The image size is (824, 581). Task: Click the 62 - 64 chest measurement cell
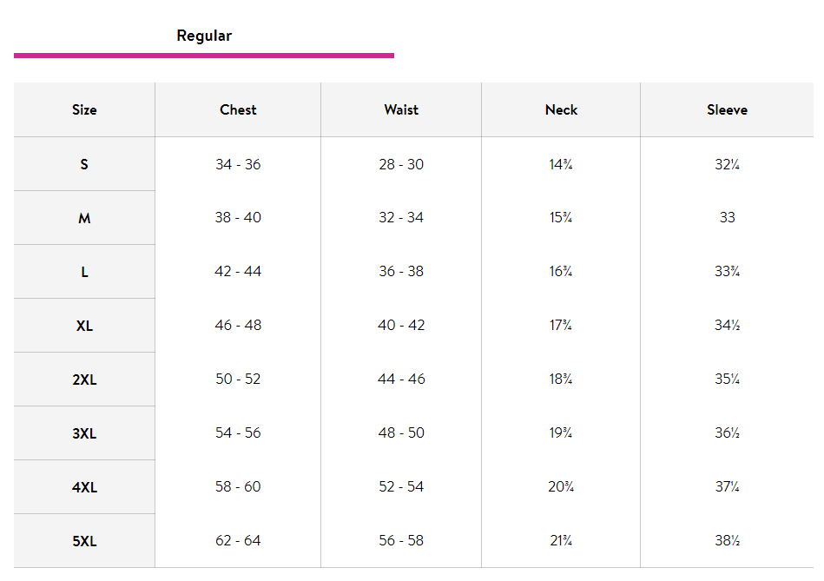click(238, 540)
